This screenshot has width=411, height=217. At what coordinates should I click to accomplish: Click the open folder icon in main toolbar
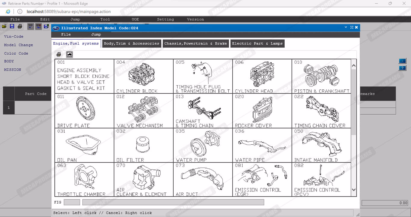(x=4, y=26)
